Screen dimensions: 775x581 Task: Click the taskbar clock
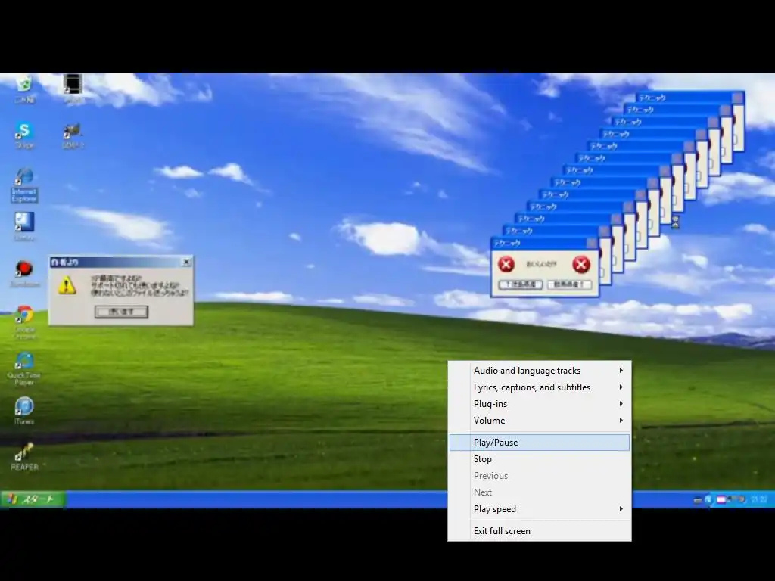point(759,500)
